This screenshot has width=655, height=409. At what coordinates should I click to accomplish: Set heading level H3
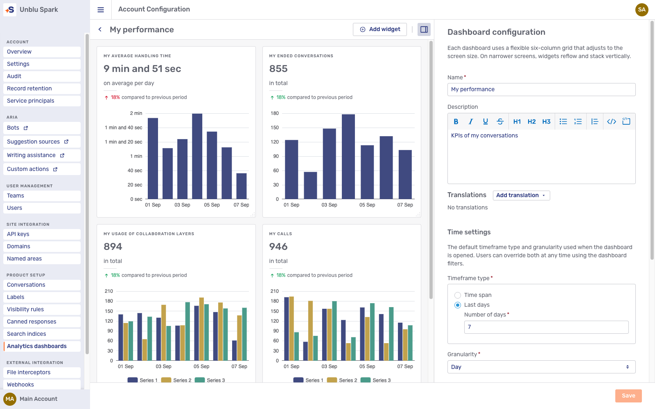pos(547,121)
